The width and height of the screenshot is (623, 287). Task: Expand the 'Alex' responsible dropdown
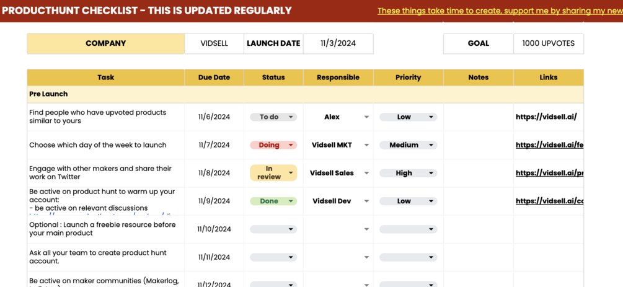[x=367, y=117]
